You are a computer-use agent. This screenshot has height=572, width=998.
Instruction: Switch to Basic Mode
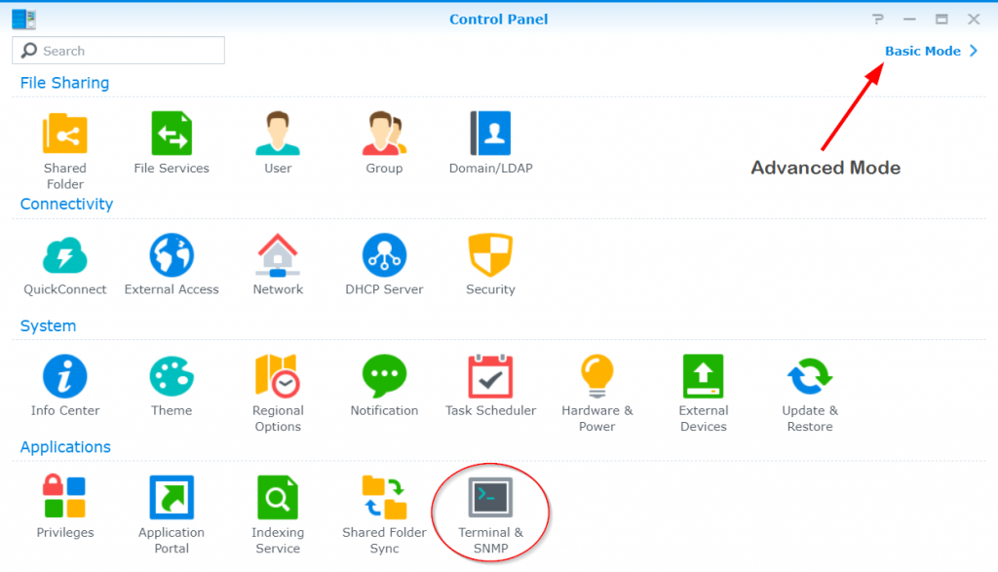point(920,51)
